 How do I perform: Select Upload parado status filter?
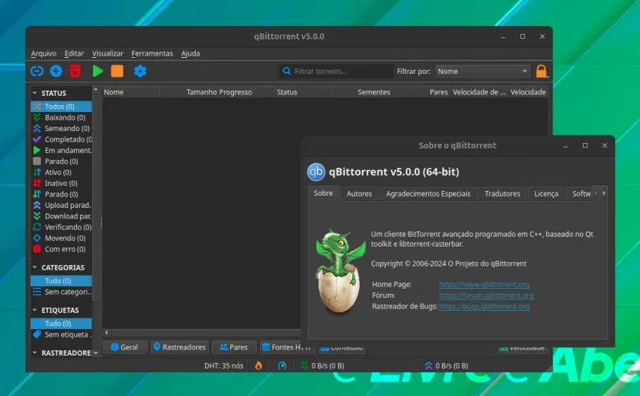(x=61, y=205)
